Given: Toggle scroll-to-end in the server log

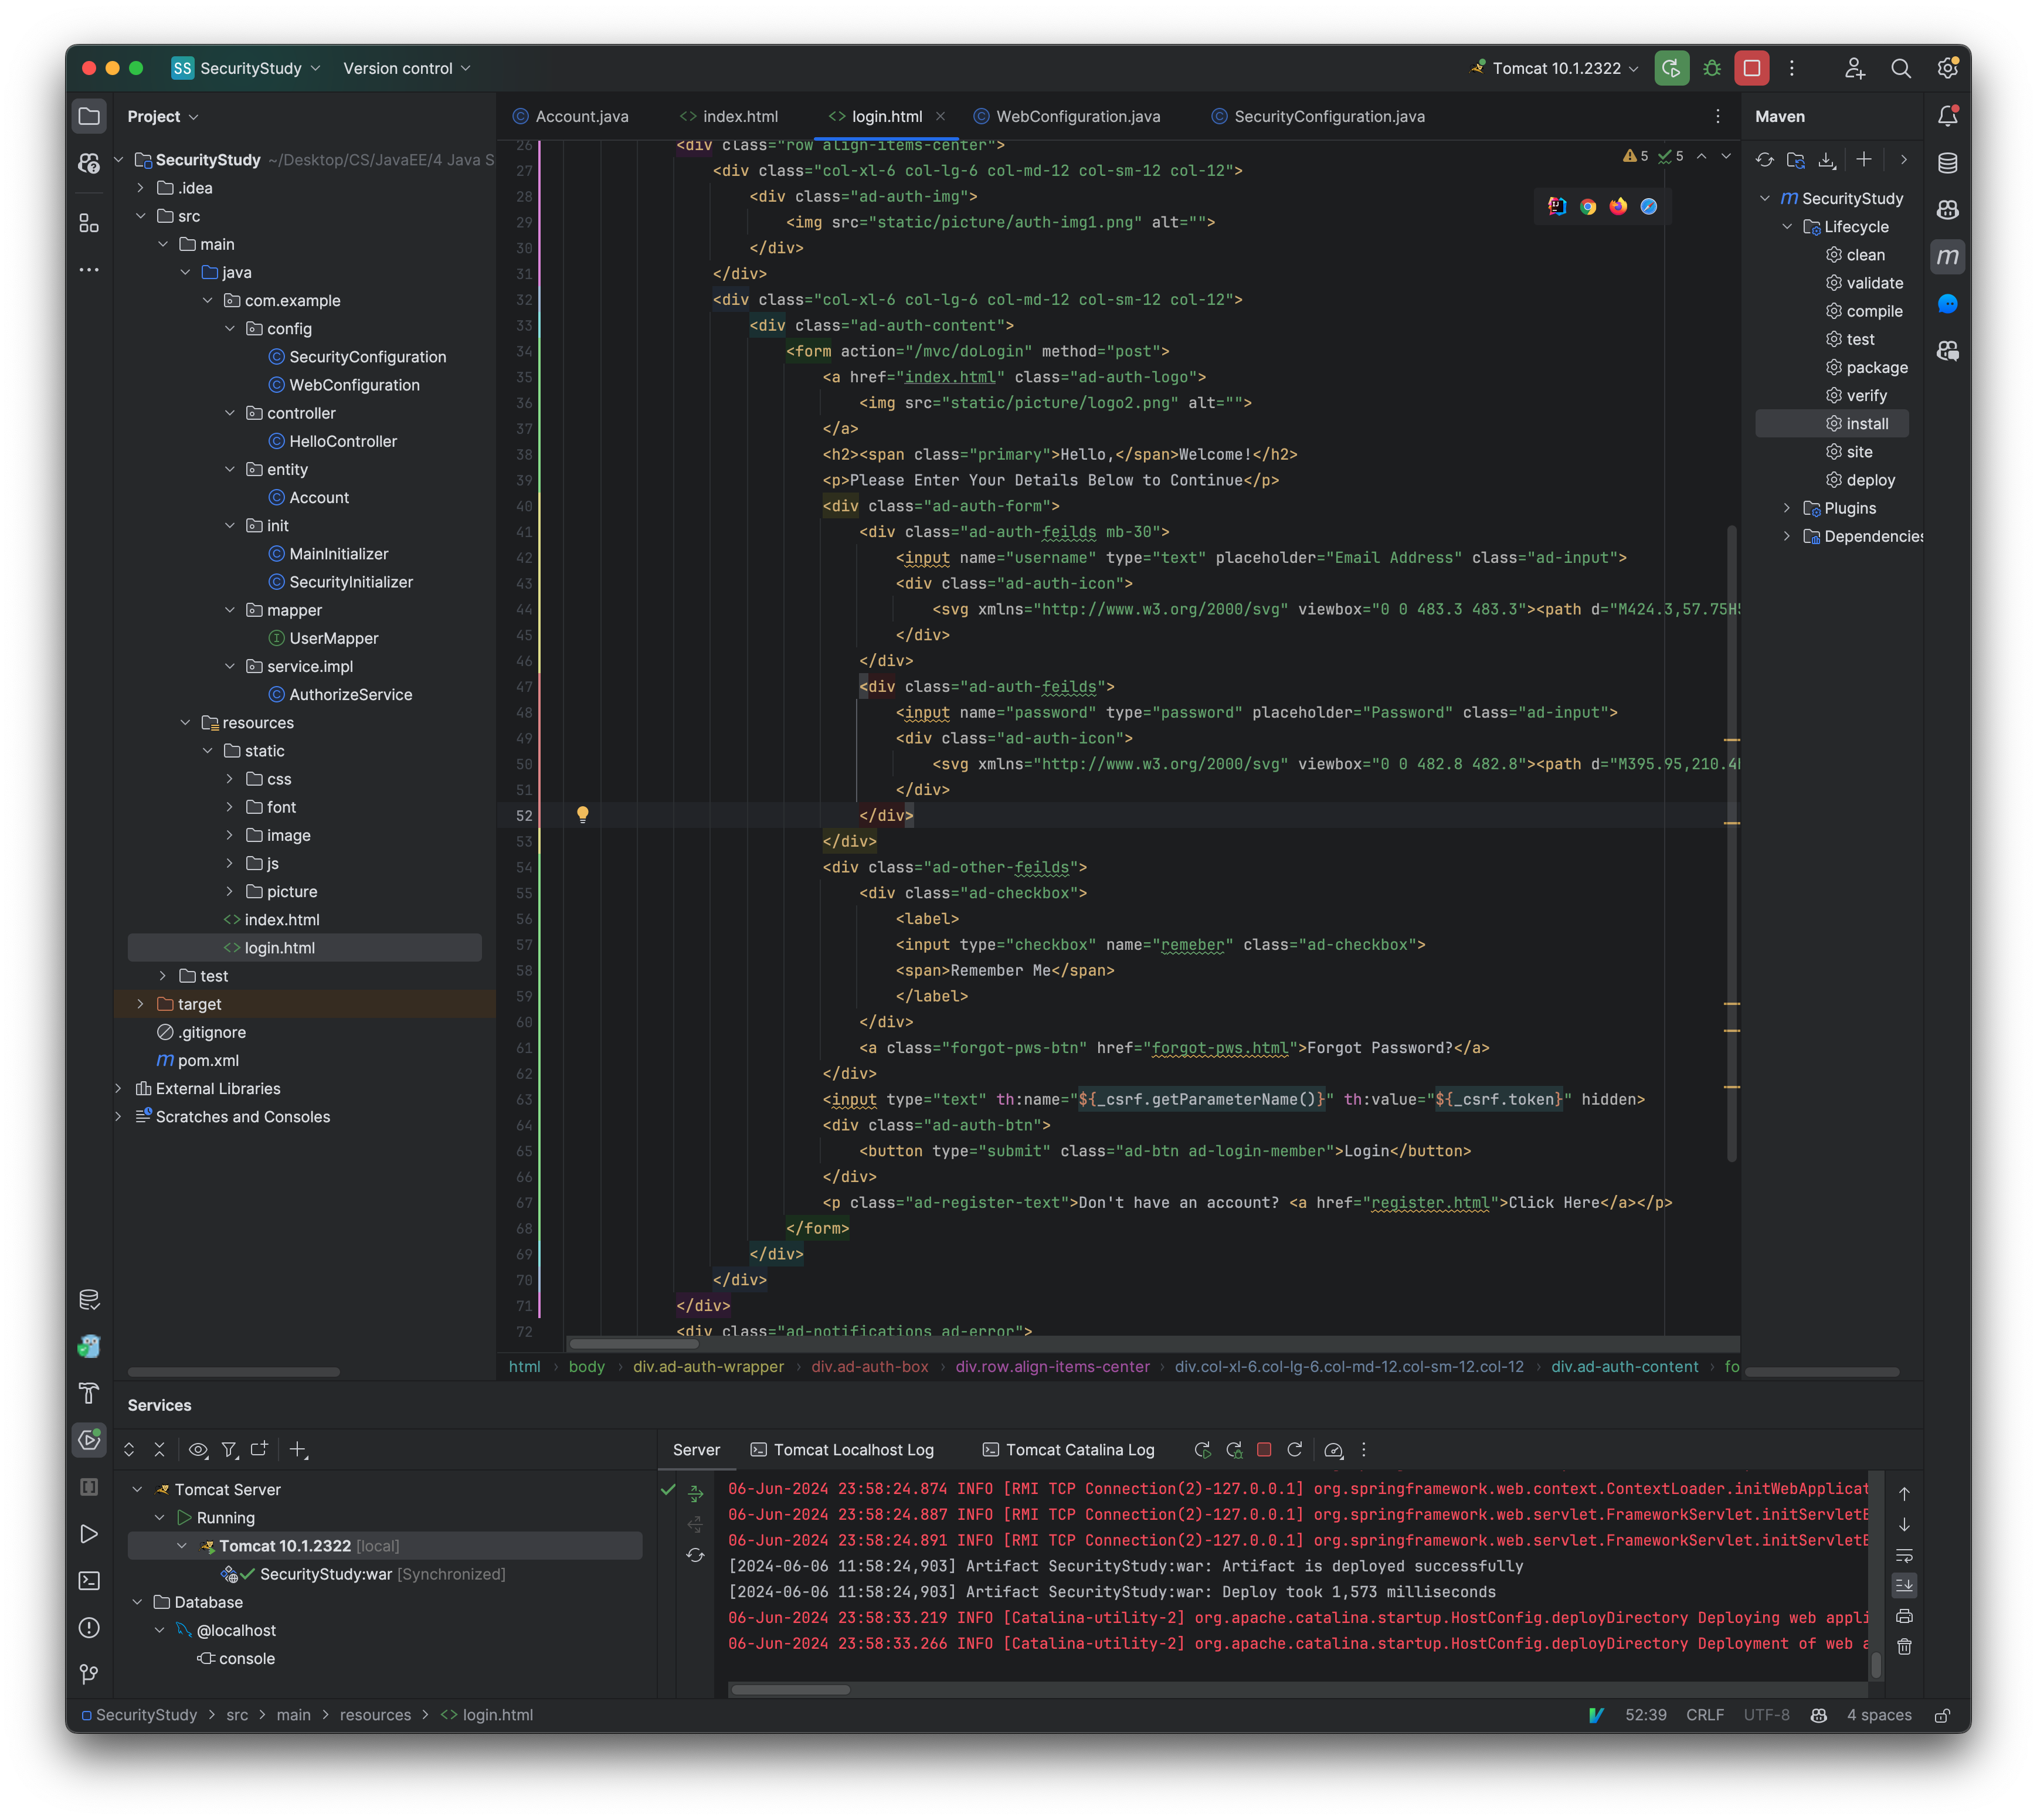Looking at the screenshot, I should pyautogui.click(x=1905, y=1584).
